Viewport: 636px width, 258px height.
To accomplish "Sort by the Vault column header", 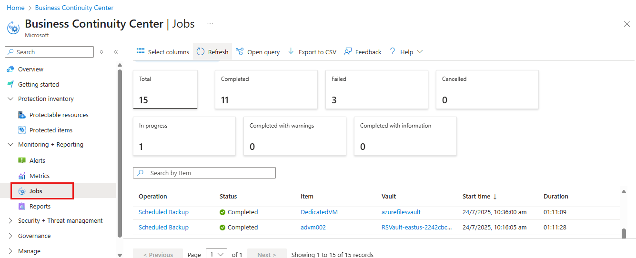I will pos(389,197).
